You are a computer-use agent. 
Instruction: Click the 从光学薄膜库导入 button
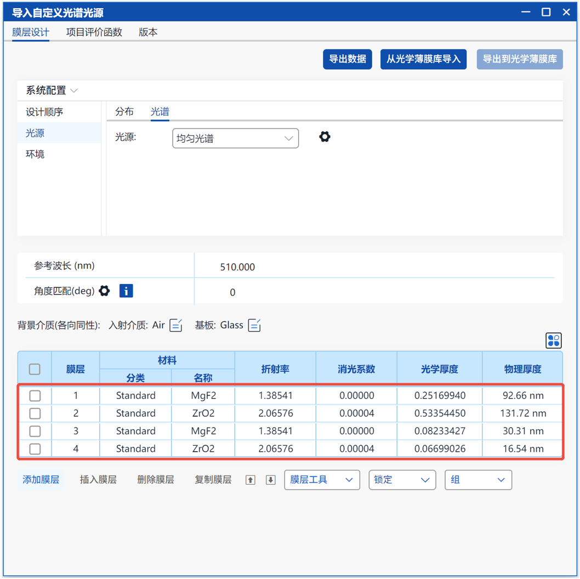click(423, 59)
